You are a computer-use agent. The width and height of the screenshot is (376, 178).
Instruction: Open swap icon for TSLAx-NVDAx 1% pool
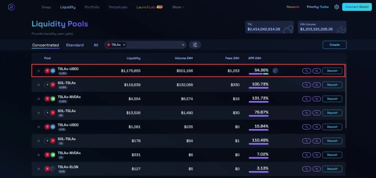coord(317,155)
